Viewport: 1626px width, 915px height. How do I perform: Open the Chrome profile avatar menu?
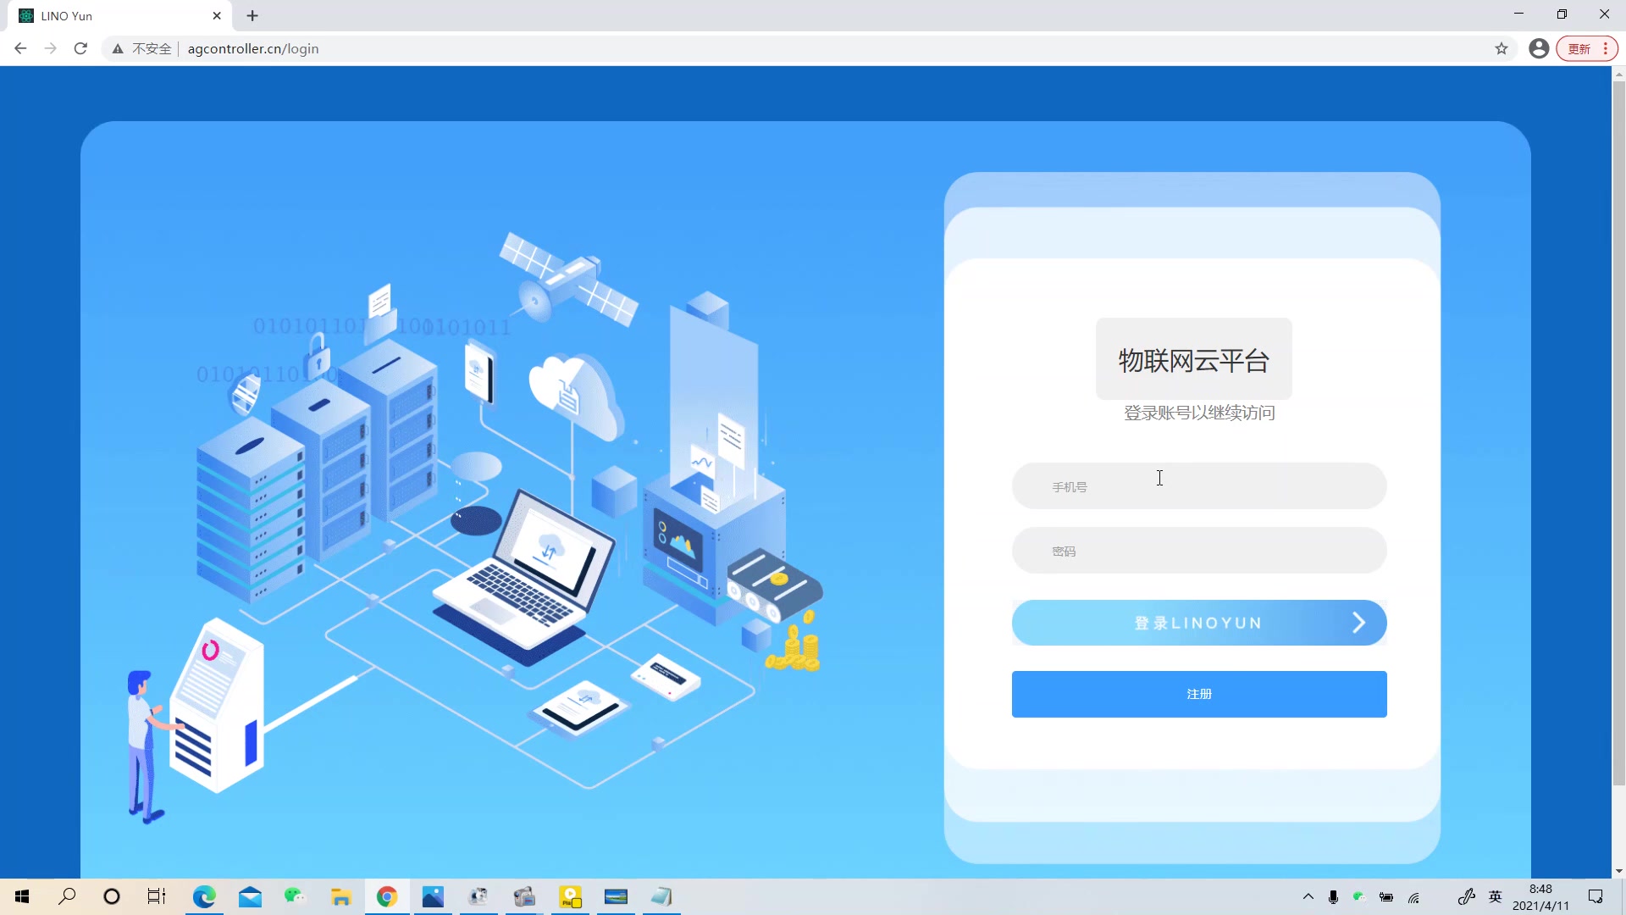1539,48
